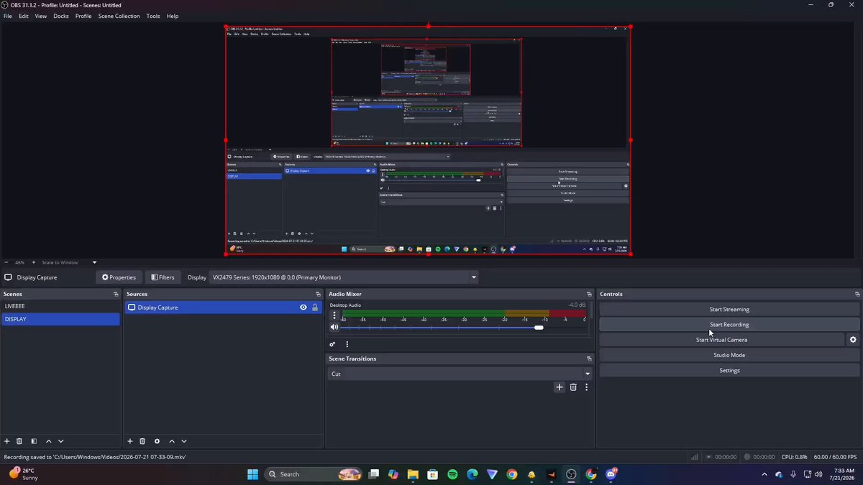The height and width of the screenshot is (485, 863).
Task: Pop out the Controls dock panel
Action: (857, 294)
